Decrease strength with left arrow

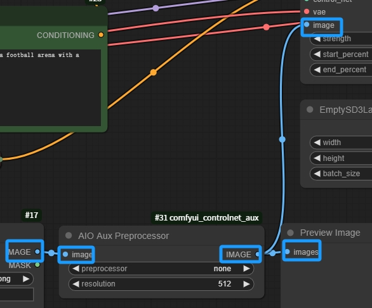tap(317, 39)
